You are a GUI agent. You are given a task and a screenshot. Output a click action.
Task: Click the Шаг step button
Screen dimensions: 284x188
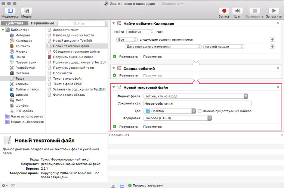[237, 11]
